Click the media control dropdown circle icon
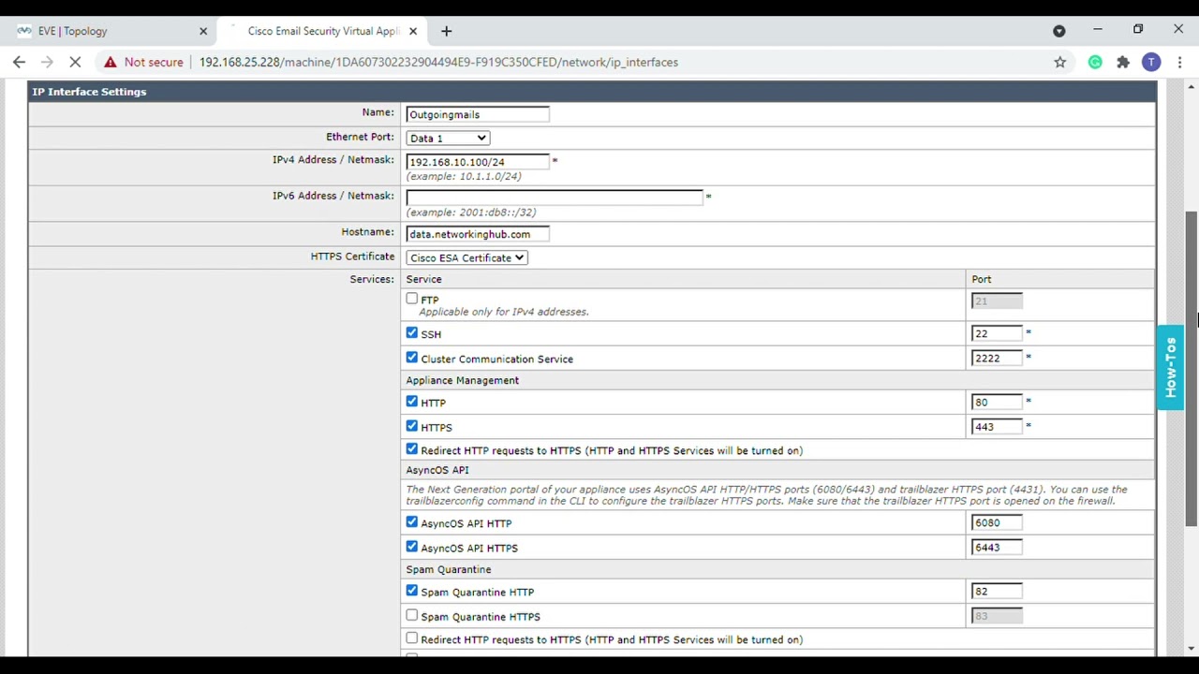This screenshot has width=1199, height=674. (1059, 31)
